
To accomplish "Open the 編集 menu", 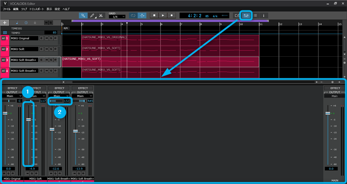I will click(x=16, y=9).
